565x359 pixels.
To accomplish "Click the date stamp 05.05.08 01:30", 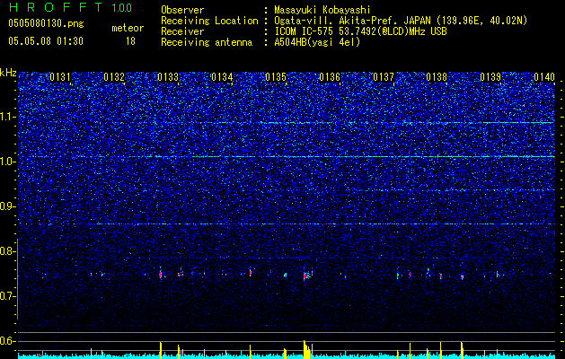I will (46, 41).
